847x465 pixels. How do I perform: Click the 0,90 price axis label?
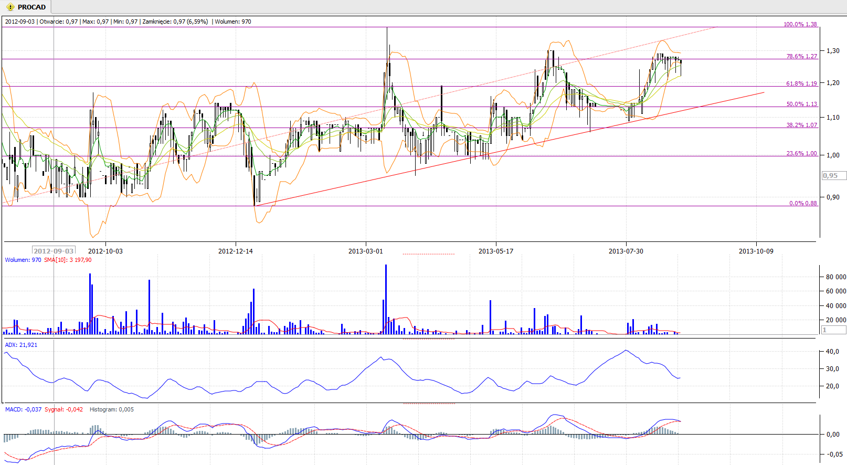pos(833,197)
